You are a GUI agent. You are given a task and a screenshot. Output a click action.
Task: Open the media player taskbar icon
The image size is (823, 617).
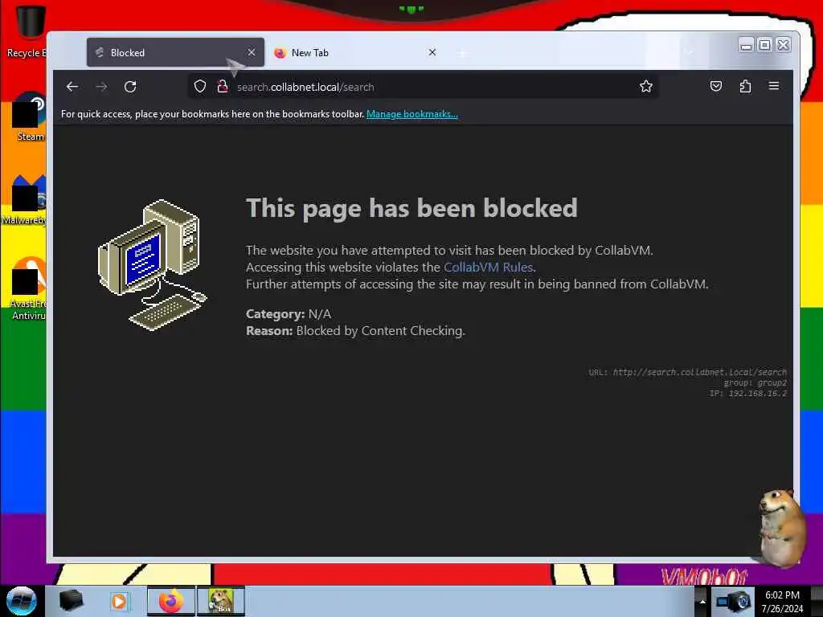pyautogui.click(x=119, y=601)
